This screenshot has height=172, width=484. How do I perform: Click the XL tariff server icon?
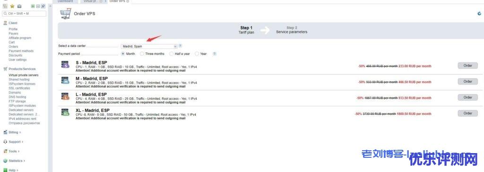click(x=65, y=112)
